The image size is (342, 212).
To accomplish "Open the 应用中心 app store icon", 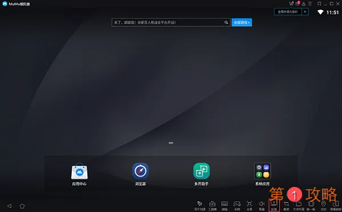I will [79, 171].
